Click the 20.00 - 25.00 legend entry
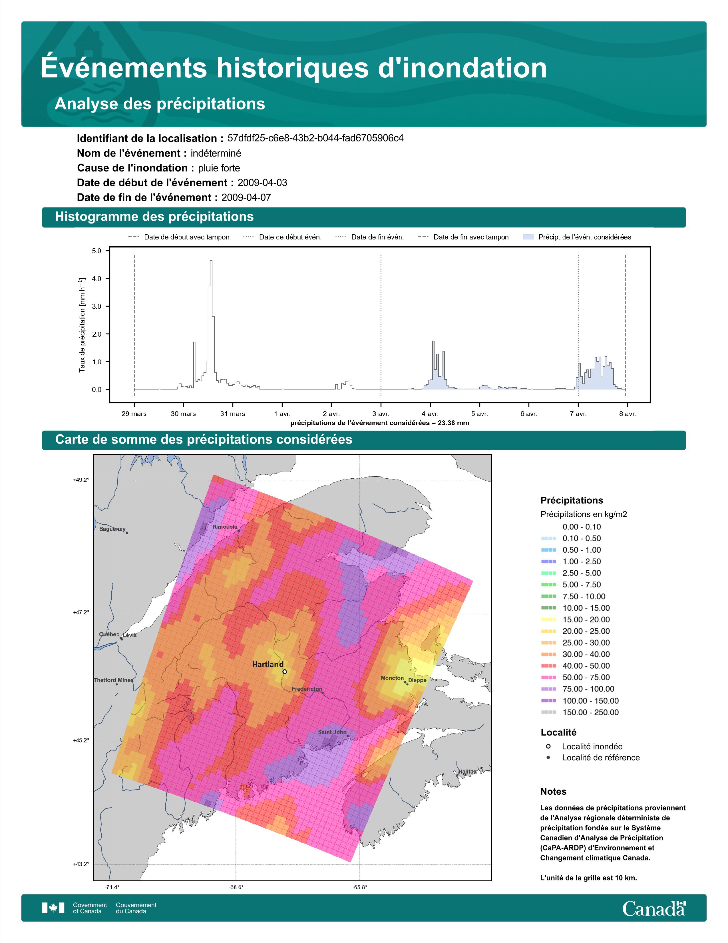The height and width of the screenshot is (943, 728). (x=575, y=631)
